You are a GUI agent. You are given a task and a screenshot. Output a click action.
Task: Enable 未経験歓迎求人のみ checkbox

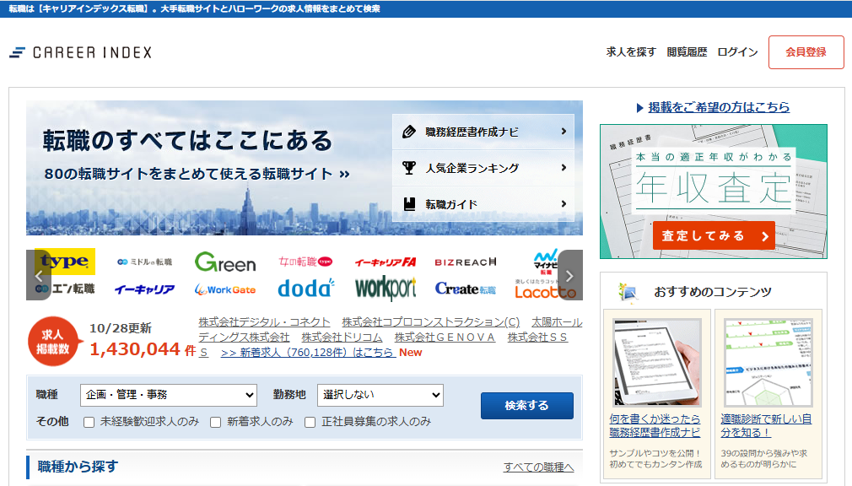(89, 422)
